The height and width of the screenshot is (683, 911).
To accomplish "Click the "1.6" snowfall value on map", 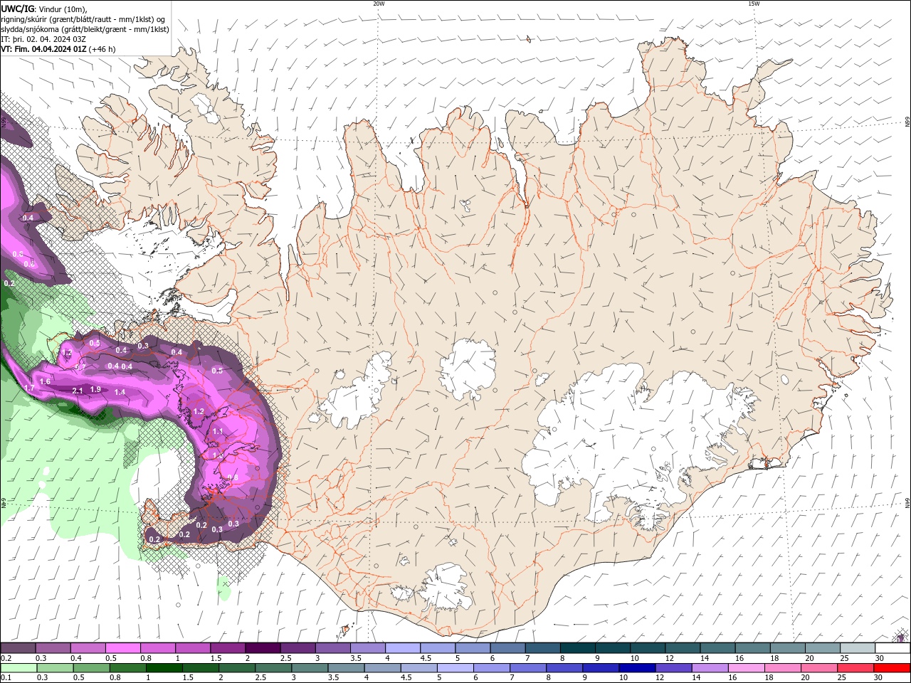I will (x=45, y=382).
